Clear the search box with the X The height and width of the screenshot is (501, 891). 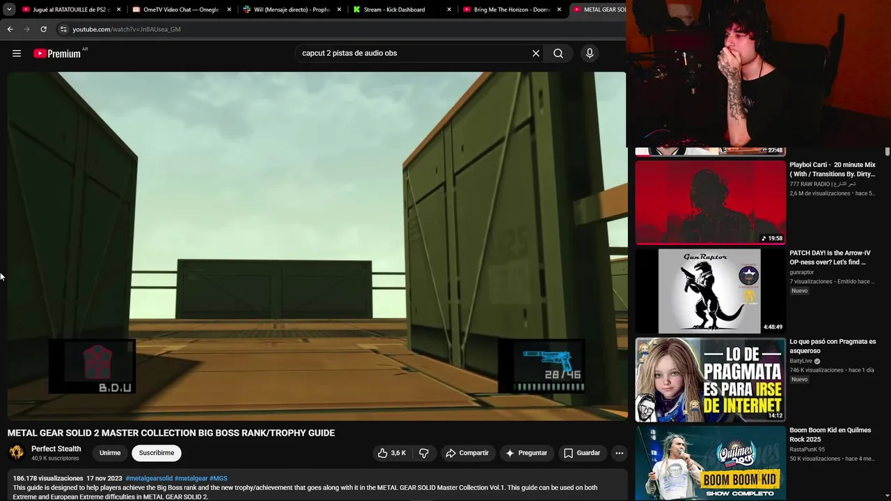[536, 54]
